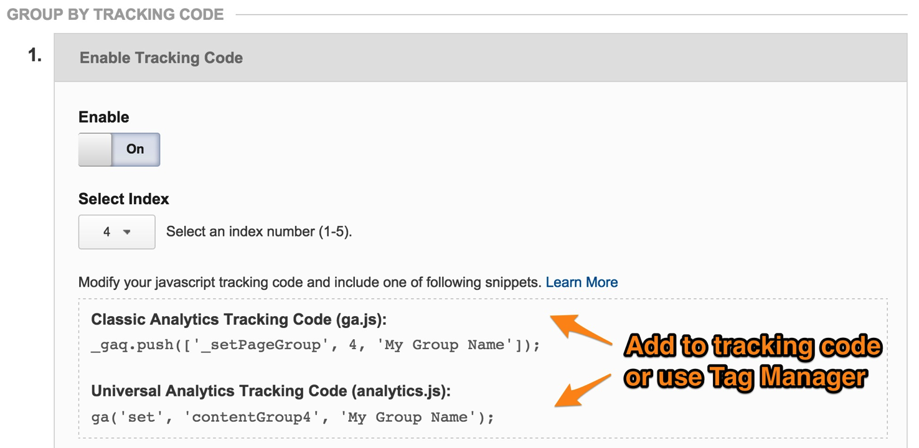
Task: Click the Enable Tracking Code section header
Action: point(160,58)
